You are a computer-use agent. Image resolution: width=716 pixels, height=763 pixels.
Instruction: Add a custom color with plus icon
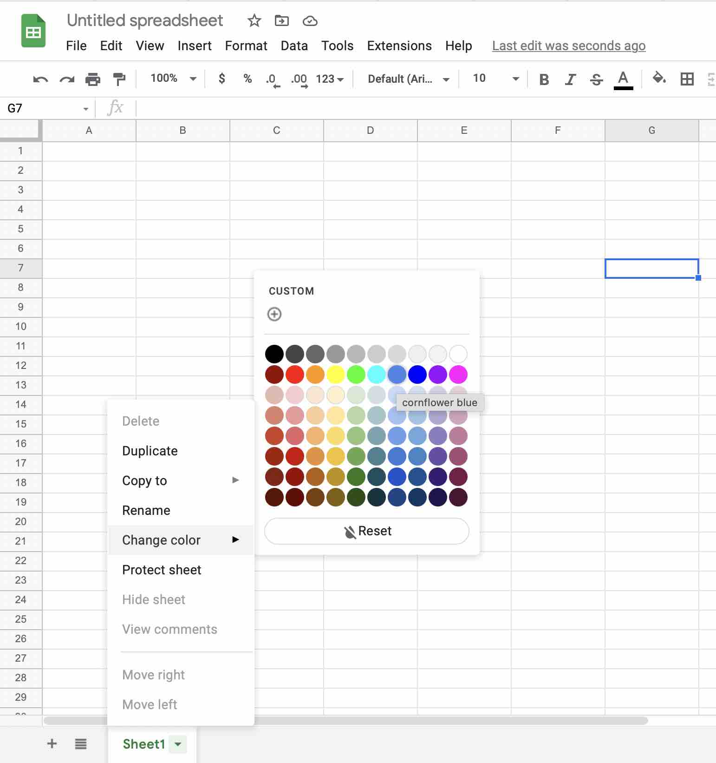coord(274,314)
